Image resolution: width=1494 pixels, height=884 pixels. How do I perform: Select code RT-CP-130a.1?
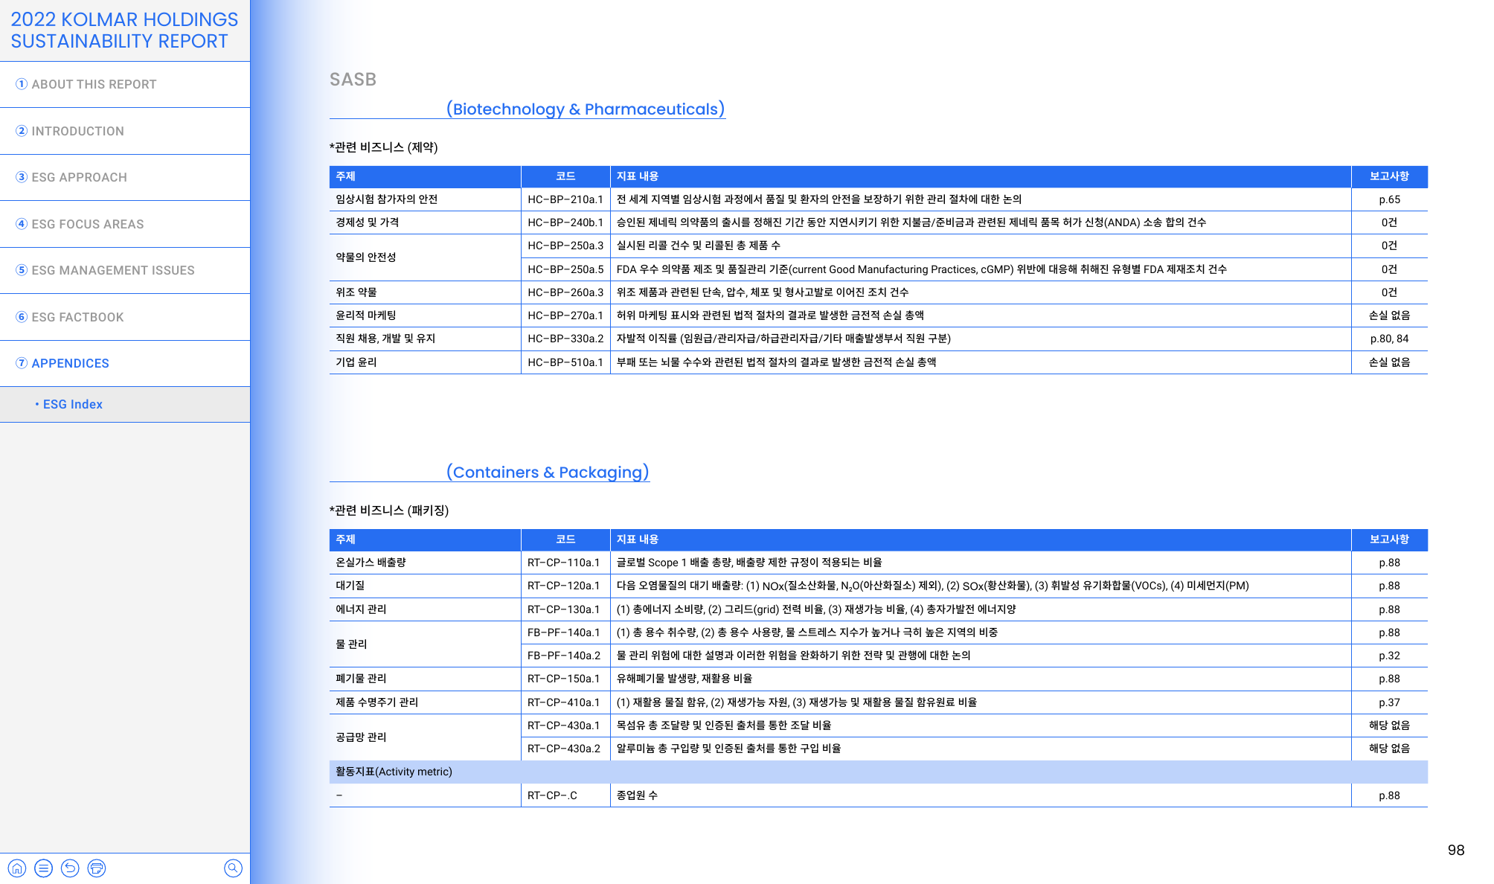pyautogui.click(x=563, y=609)
